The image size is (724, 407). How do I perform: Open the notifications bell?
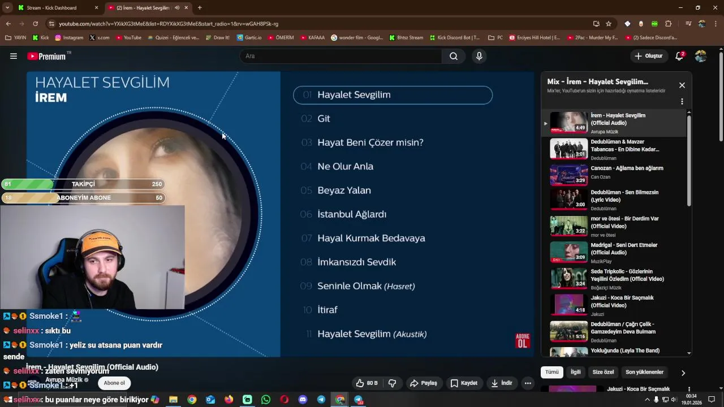pyautogui.click(x=680, y=56)
